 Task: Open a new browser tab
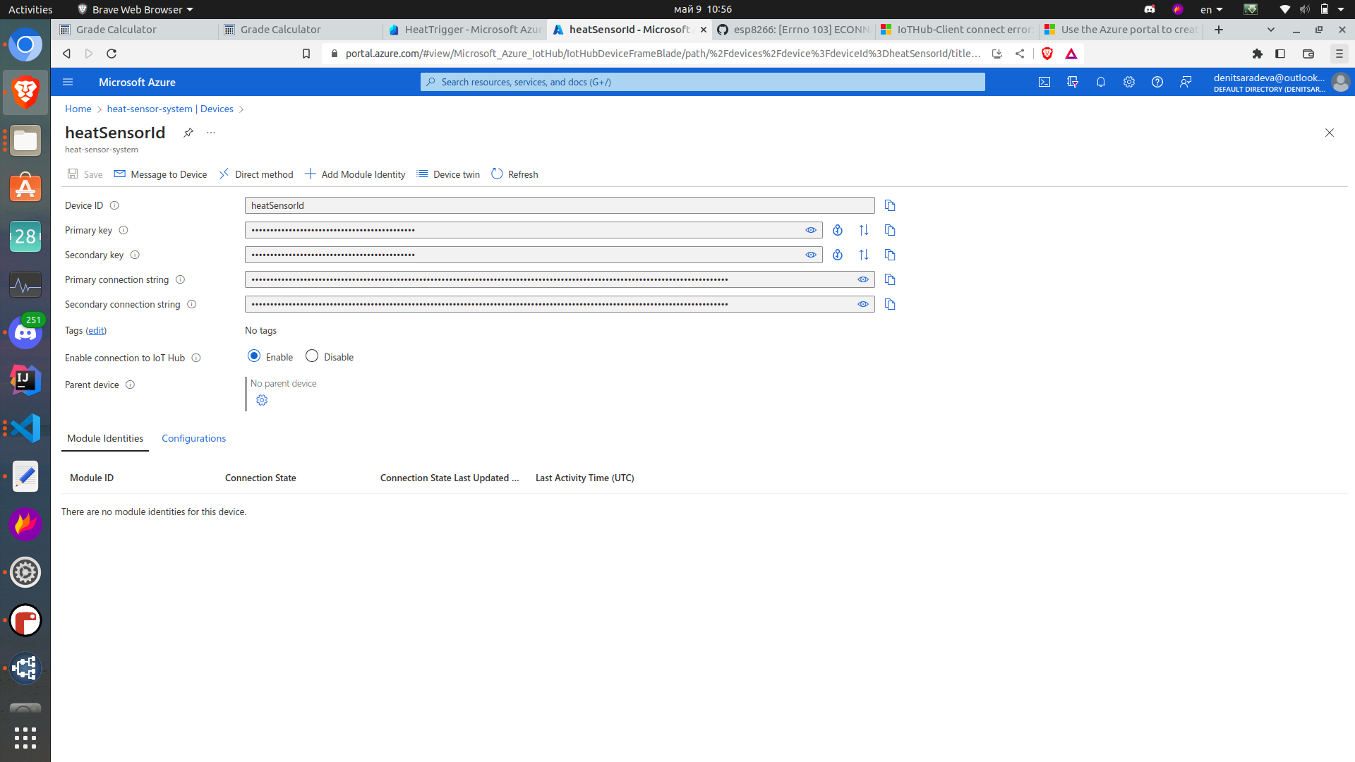[x=1219, y=30]
